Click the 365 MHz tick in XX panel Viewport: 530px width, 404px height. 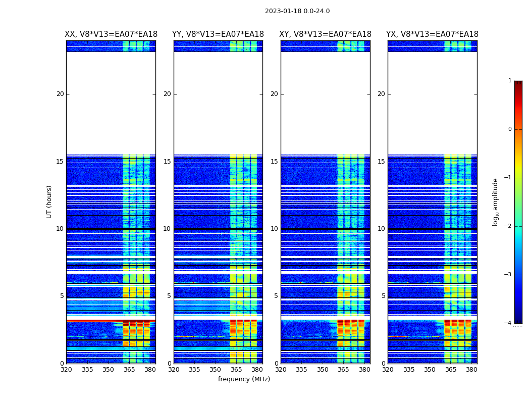coord(129,370)
